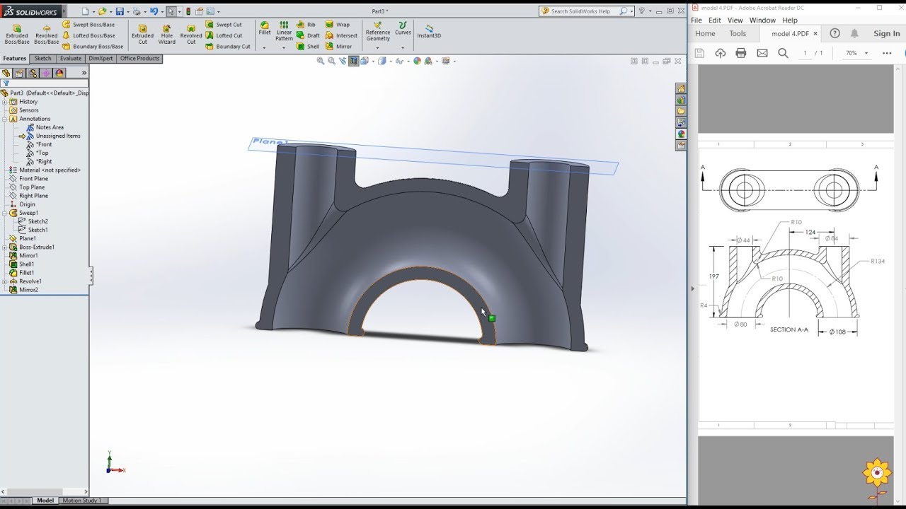Open dropdown arrow under Fillet
906x509 pixels.
click(x=265, y=48)
